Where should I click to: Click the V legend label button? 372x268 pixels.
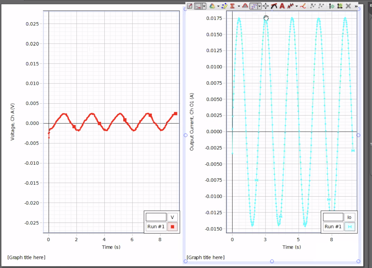coord(172,217)
